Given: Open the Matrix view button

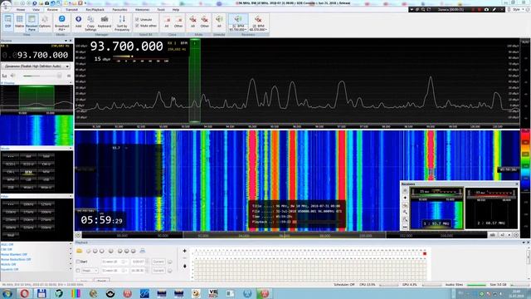Looking at the screenshot, I should click(20, 22).
